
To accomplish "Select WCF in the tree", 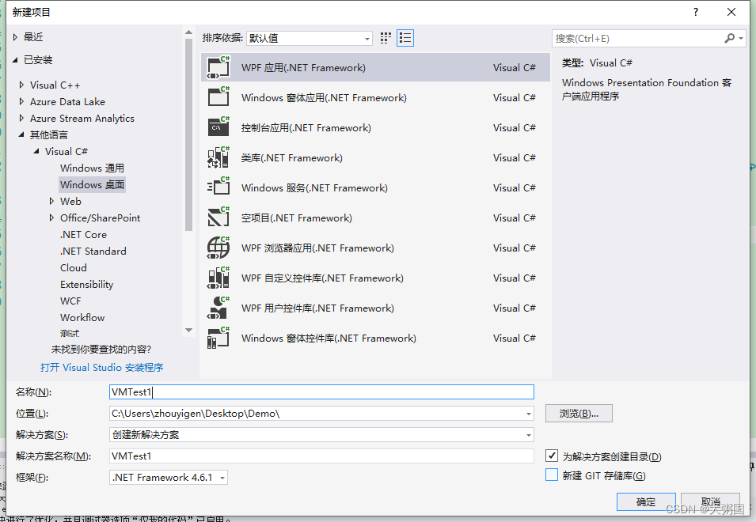I will [x=70, y=301].
